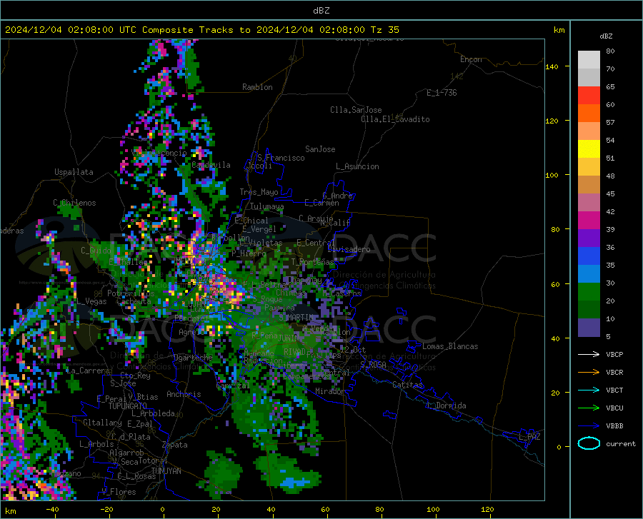
Task: Select the slate purple 5-10 dBZ band
Action: coord(589,328)
